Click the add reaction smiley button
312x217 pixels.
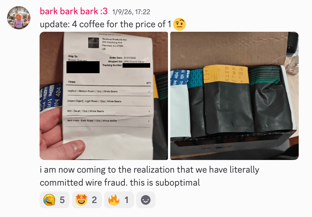[x=146, y=200]
